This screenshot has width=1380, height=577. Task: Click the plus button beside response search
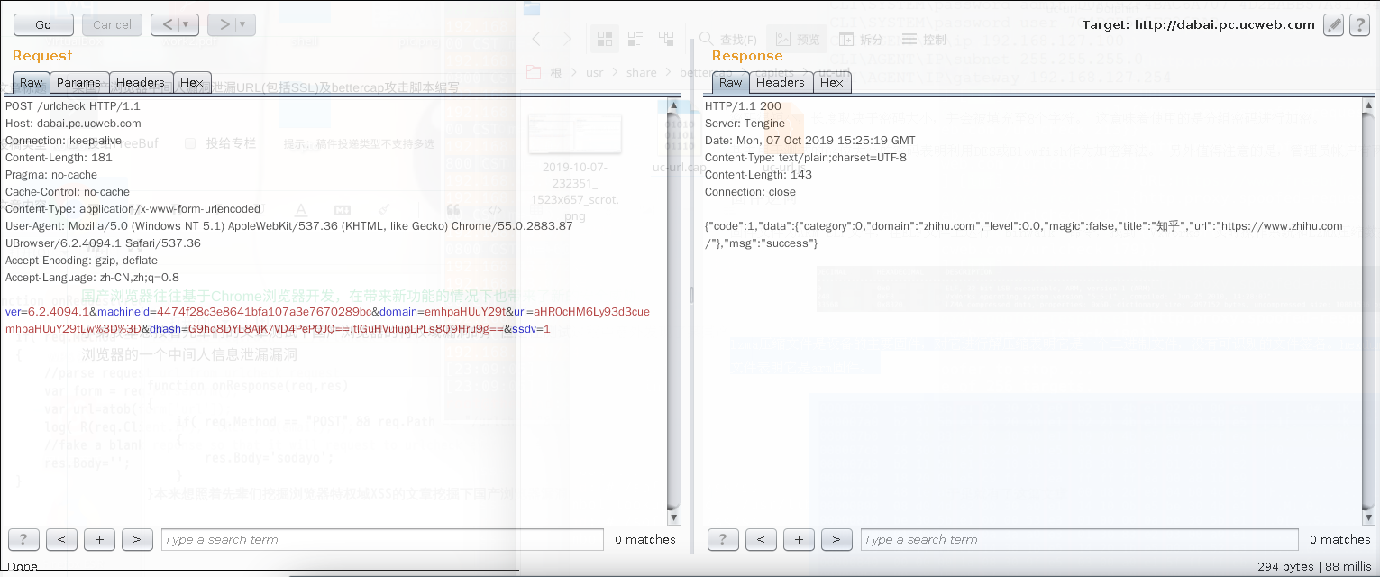pos(799,539)
